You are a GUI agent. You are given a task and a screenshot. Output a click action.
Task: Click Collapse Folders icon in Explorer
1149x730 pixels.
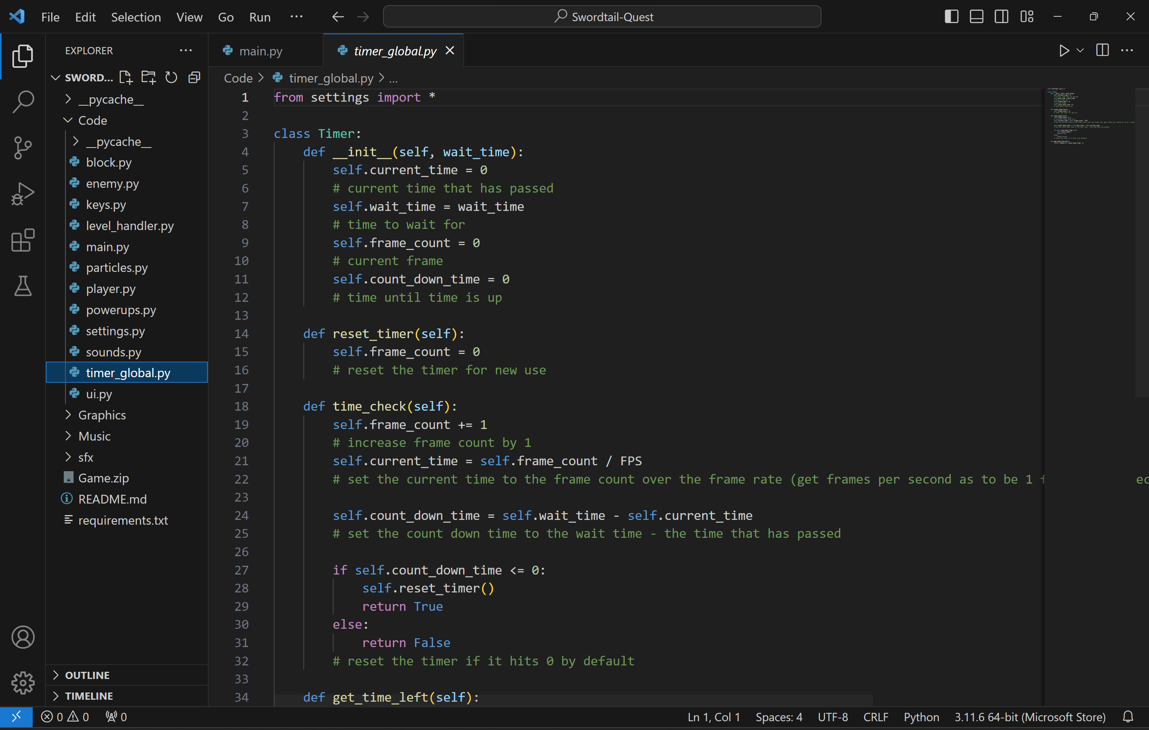(194, 77)
